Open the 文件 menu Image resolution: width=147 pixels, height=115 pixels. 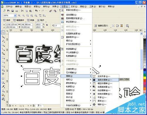pyautogui.click(x=9, y=6)
